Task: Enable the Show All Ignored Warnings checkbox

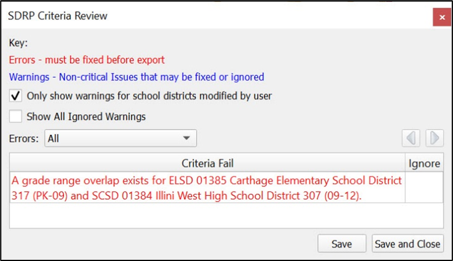Action: tap(16, 116)
